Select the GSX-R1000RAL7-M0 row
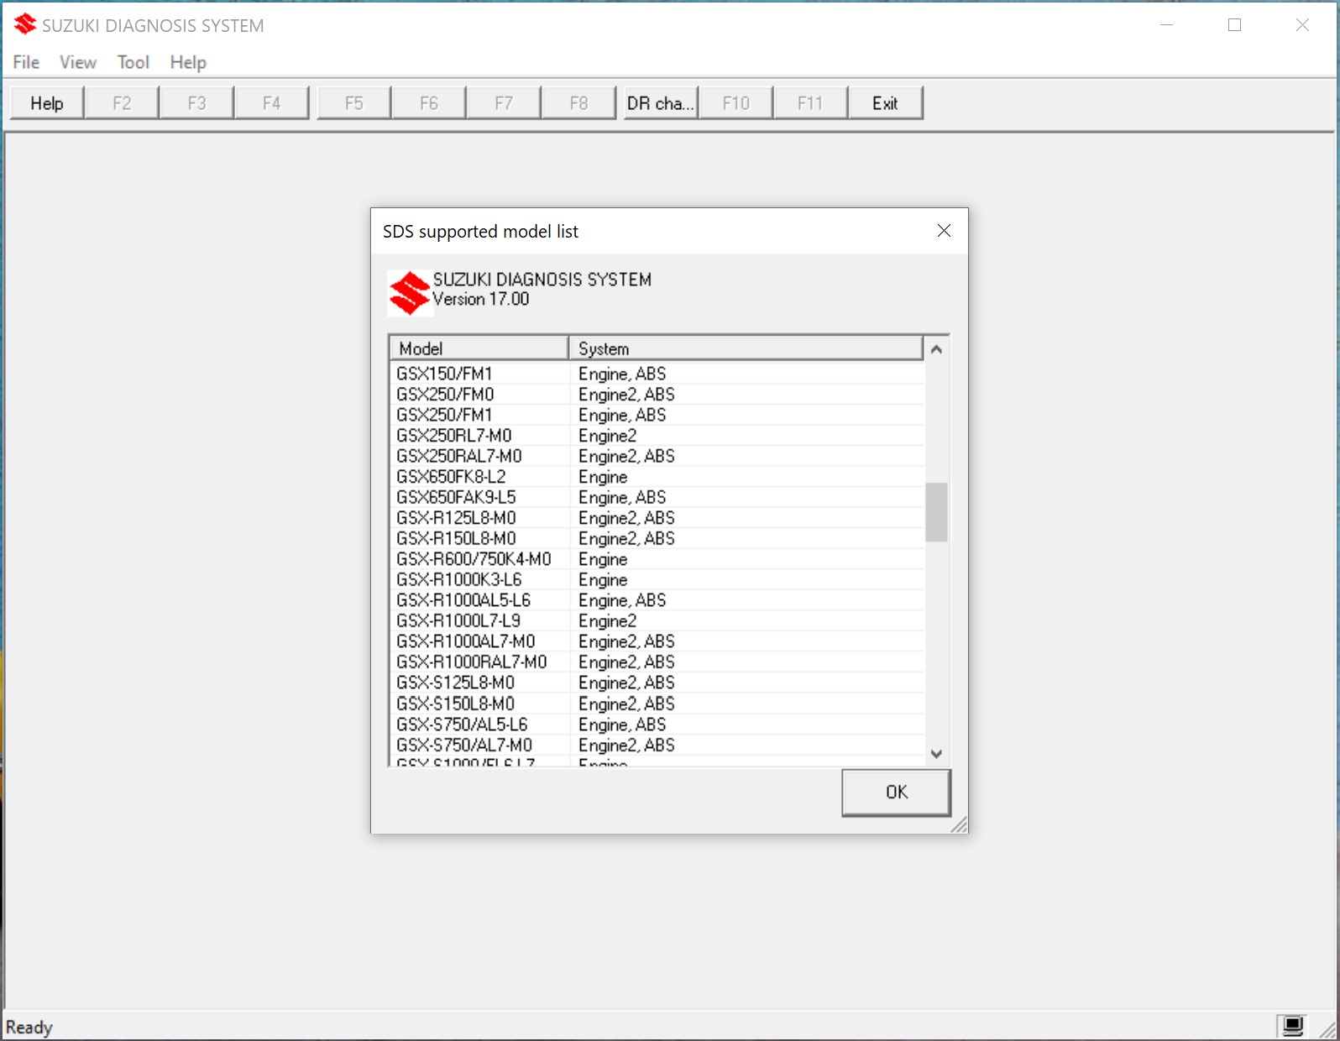The width and height of the screenshot is (1340, 1041). pos(657,662)
